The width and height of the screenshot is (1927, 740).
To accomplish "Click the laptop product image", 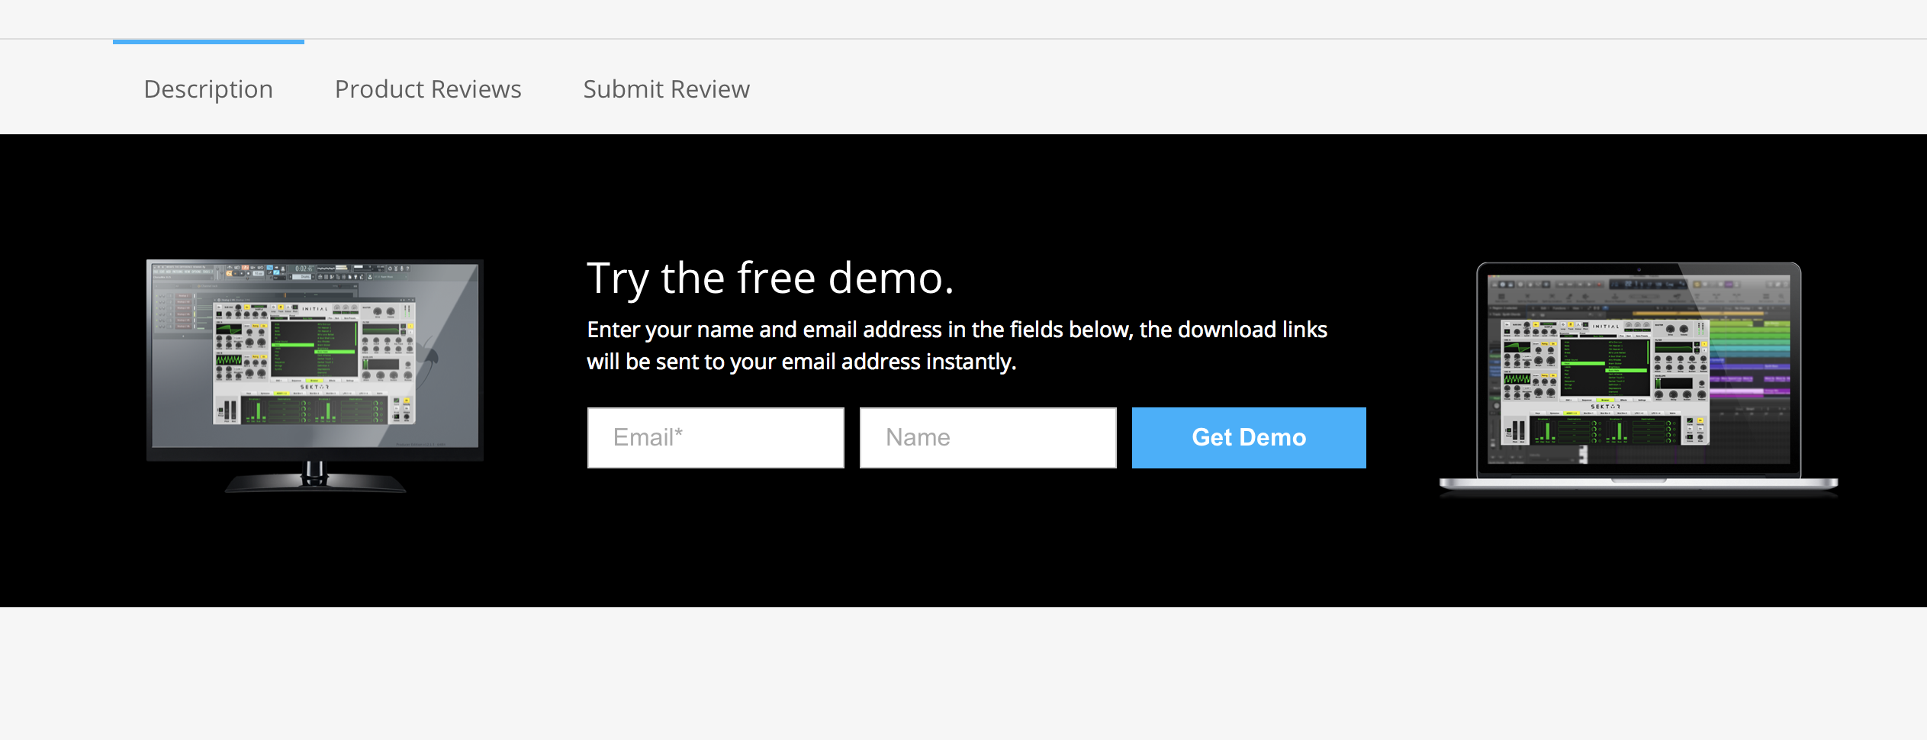I will [1638, 374].
